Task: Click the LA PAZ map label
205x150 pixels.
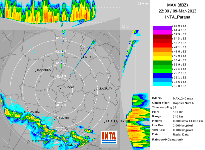Action: click(x=88, y=57)
